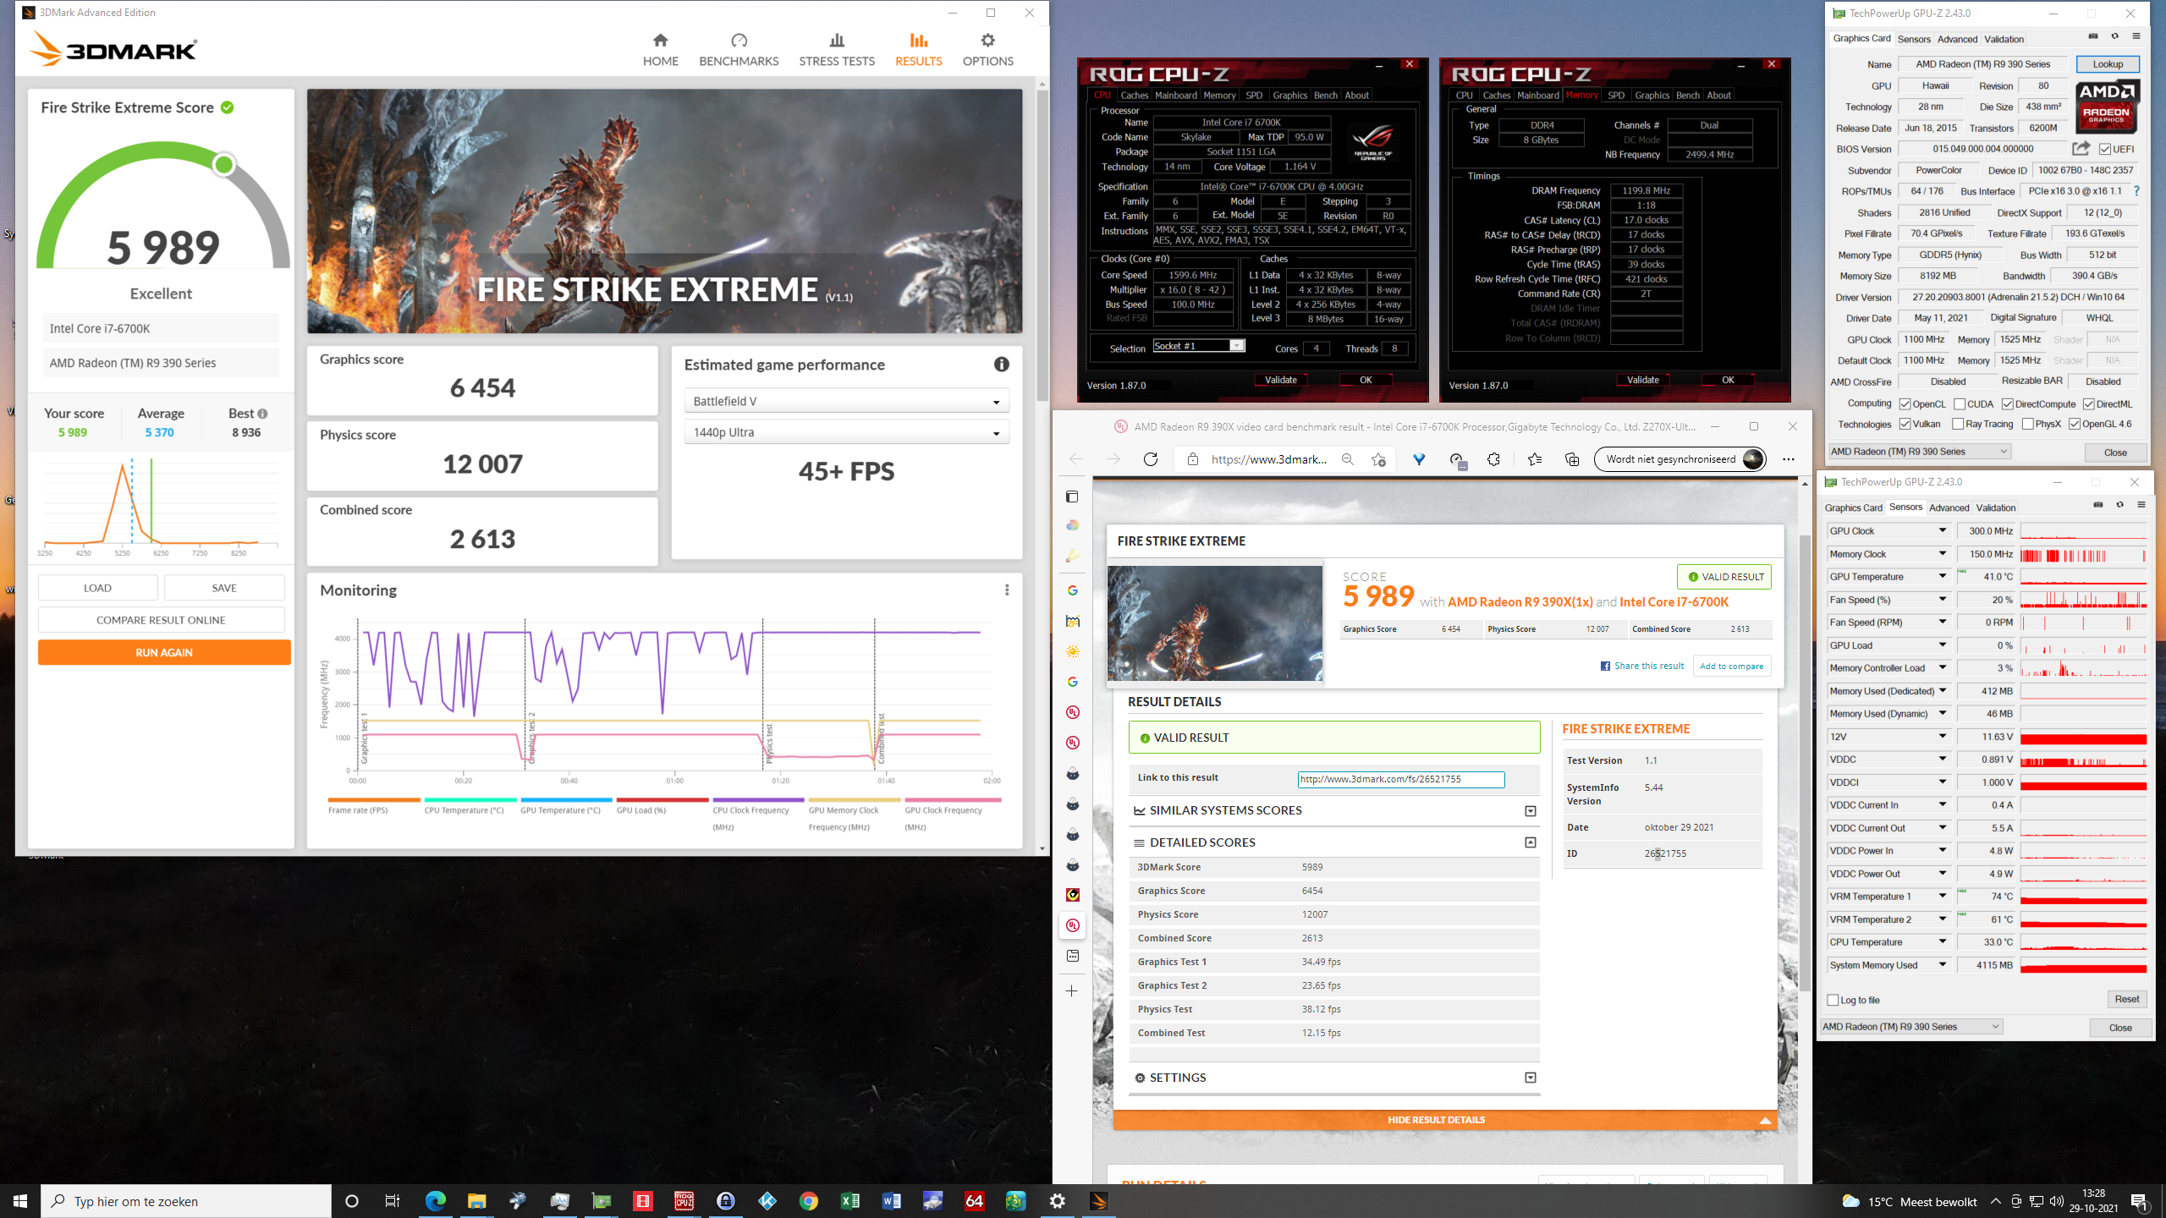
Task: Click the result link URL field
Action: pos(1401,779)
